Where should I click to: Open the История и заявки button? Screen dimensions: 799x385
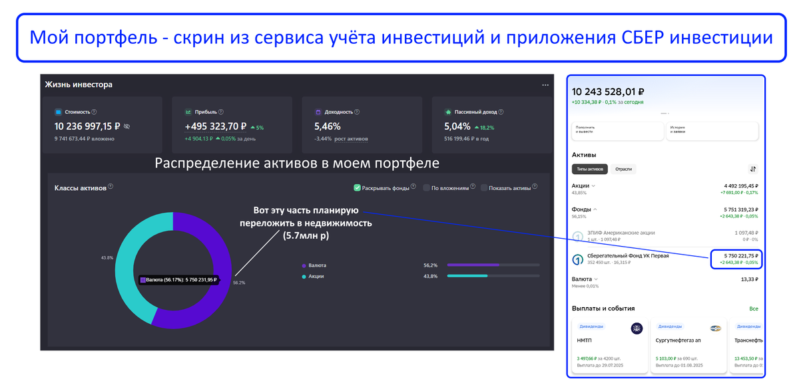pyautogui.click(x=712, y=131)
